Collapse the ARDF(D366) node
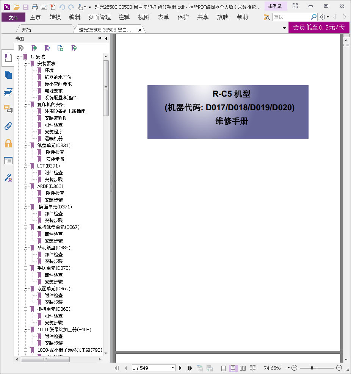 coord(25,186)
